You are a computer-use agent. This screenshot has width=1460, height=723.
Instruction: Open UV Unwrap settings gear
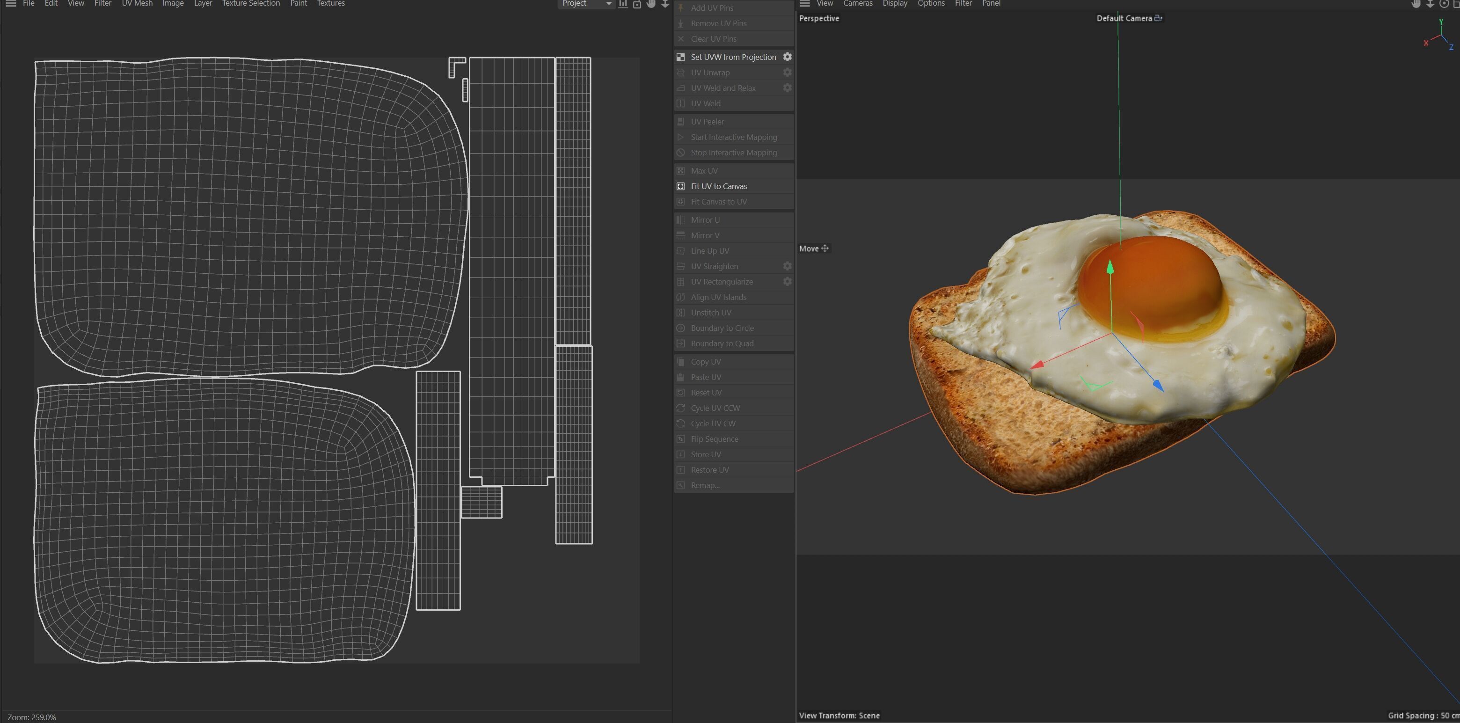pos(787,73)
